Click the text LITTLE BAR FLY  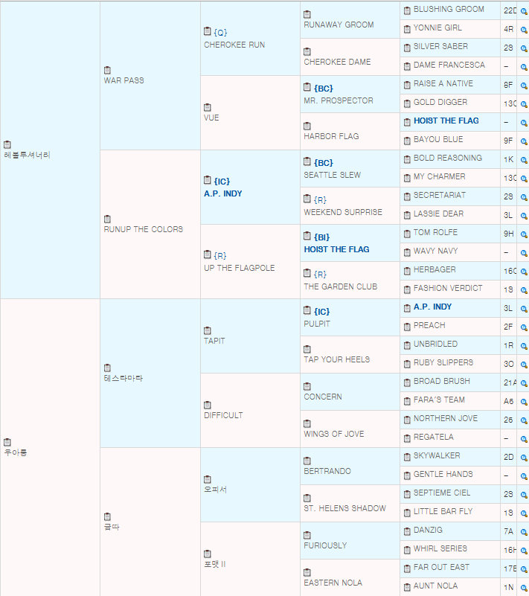[443, 512]
